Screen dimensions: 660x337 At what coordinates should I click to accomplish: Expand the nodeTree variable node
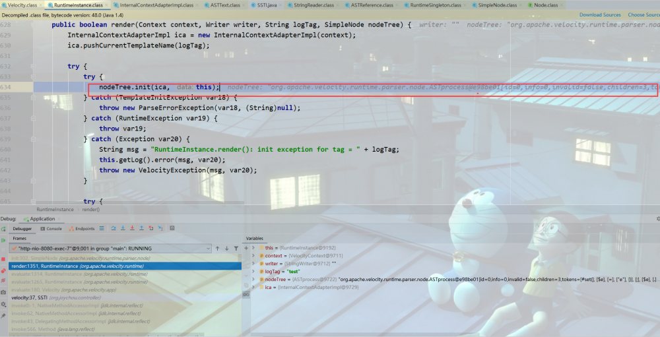[253, 279]
